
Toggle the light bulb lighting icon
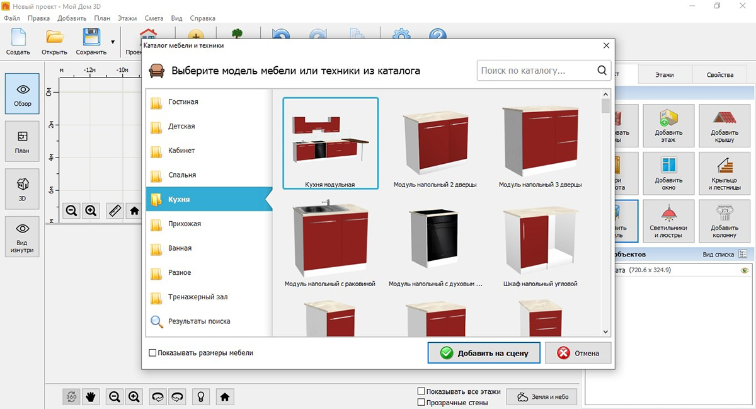[x=201, y=396]
